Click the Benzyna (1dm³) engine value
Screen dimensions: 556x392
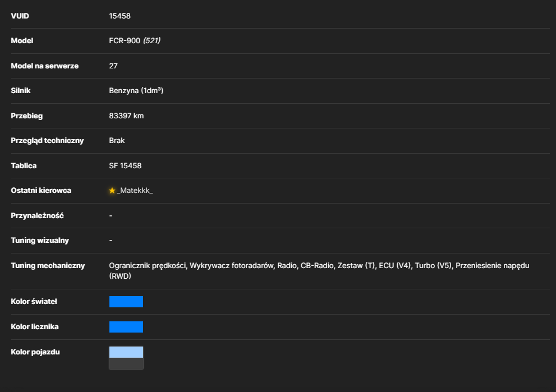pos(136,91)
